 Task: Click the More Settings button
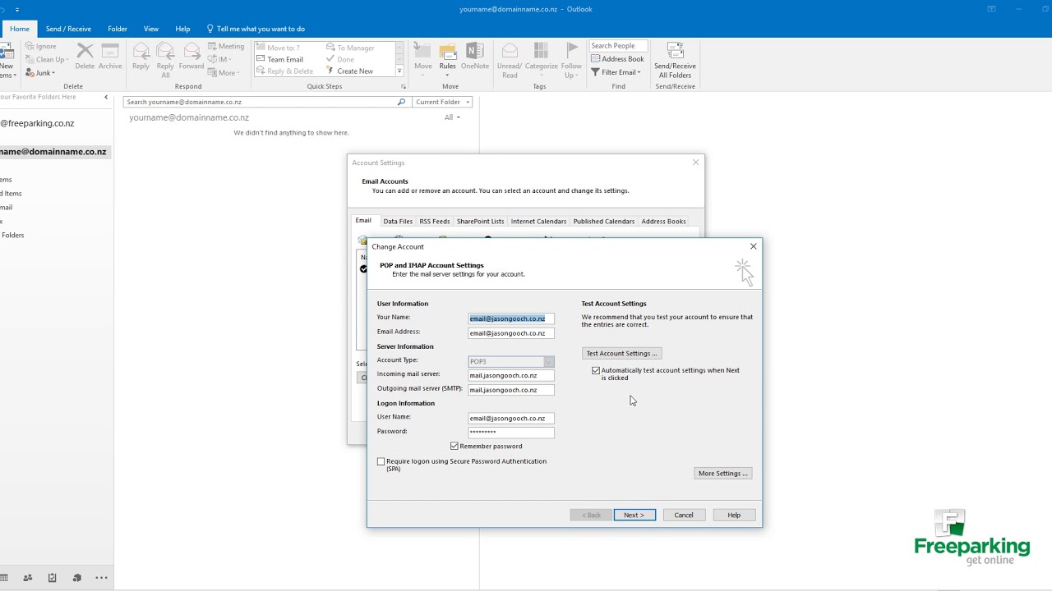point(723,473)
